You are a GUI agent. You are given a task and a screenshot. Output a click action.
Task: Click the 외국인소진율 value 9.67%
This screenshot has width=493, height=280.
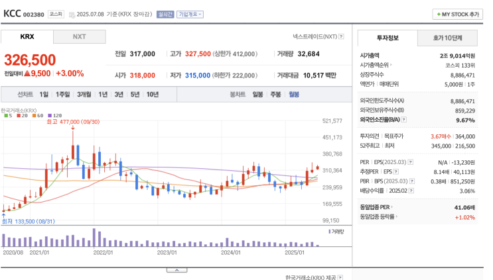[465, 120]
